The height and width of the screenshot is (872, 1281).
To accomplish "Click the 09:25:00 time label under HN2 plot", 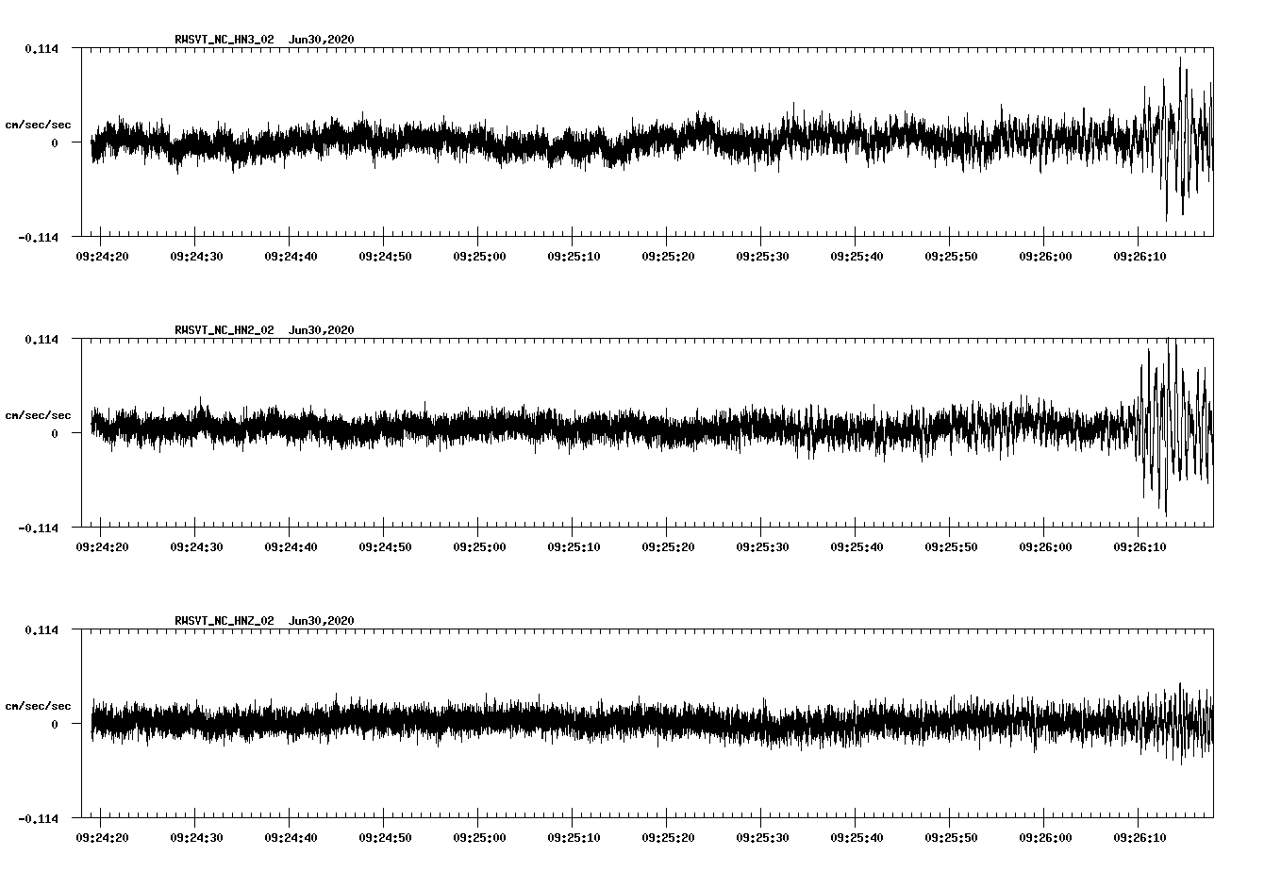I will pos(479,546).
